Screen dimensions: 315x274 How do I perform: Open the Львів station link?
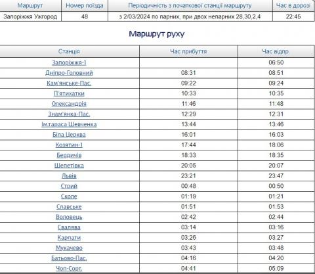point(69,176)
